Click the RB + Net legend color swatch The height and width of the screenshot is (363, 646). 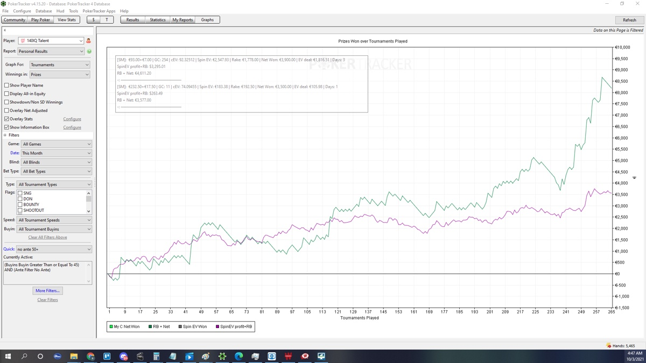coord(150,326)
